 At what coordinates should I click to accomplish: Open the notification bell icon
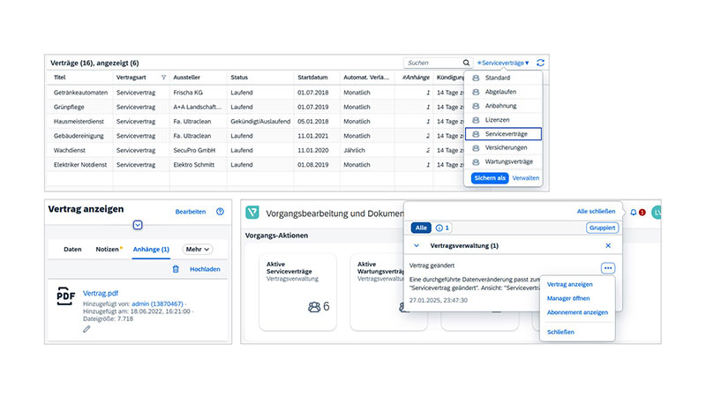click(634, 212)
